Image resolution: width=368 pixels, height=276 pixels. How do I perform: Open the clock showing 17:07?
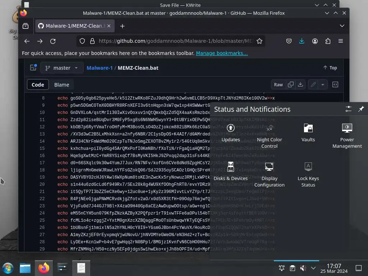334,268
